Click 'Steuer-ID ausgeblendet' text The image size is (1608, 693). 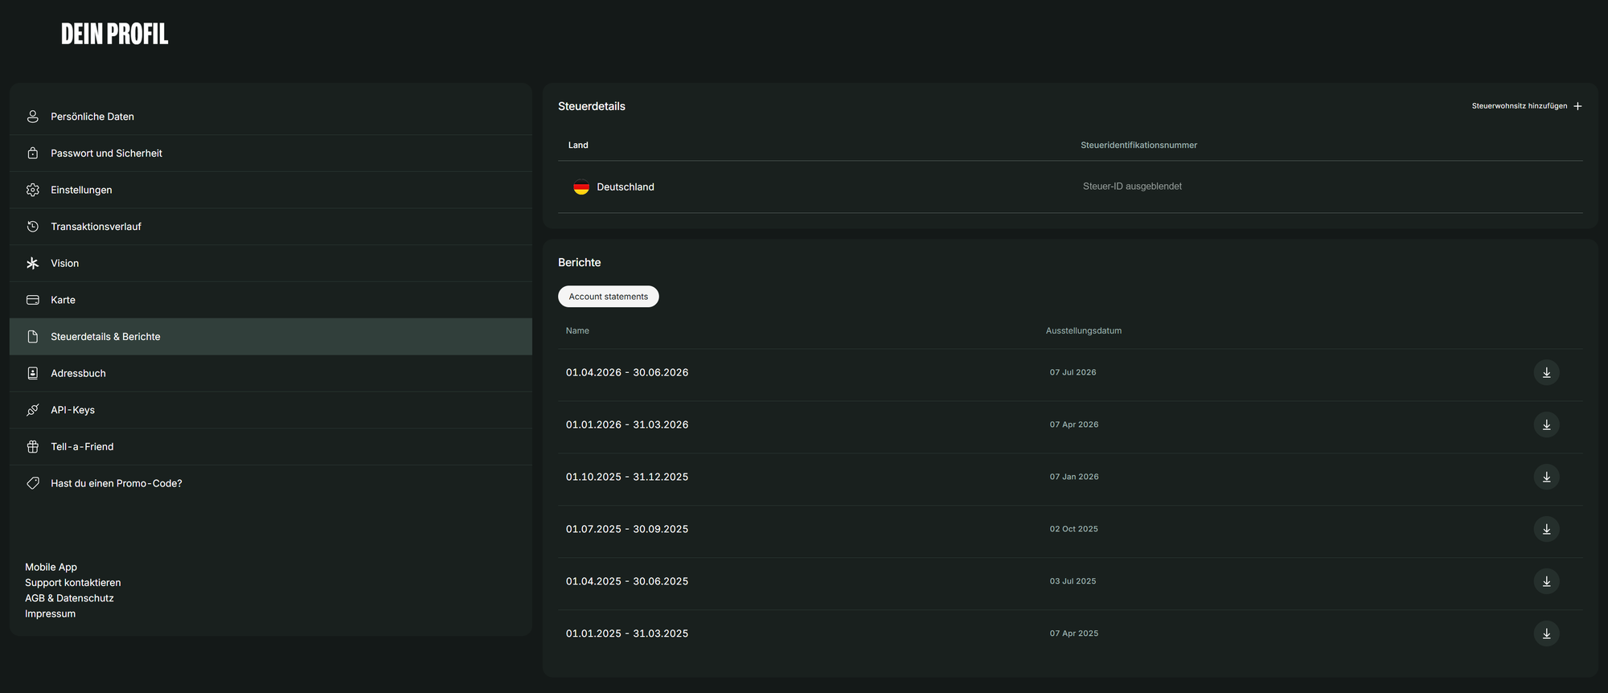tap(1132, 187)
